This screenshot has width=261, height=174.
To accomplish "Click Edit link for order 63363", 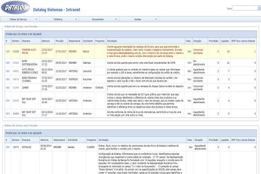I will [8, 63].
